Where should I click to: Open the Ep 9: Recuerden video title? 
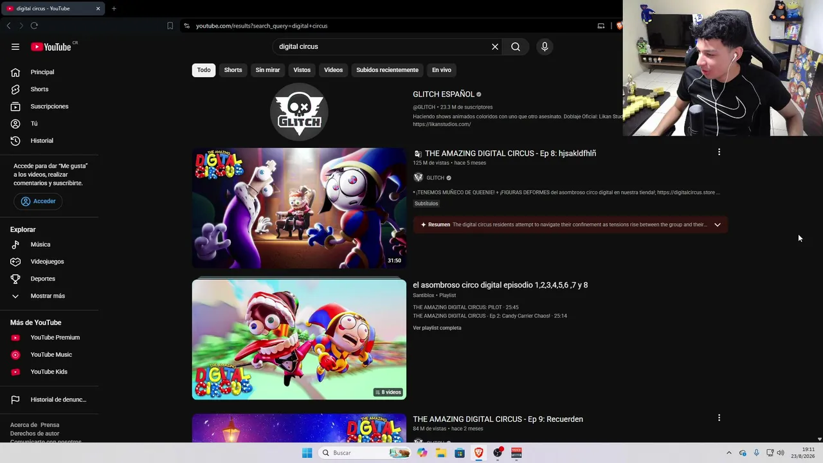(x=498, y=419)
